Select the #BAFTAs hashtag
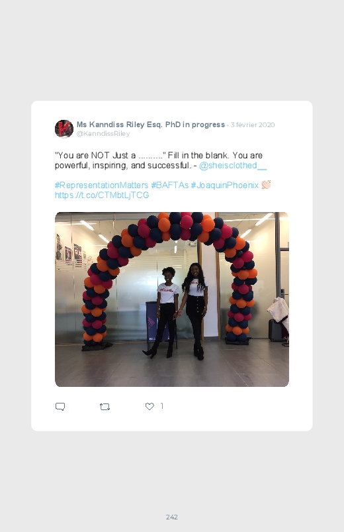The width and height of the screenshot is (344, 532). 169,186
